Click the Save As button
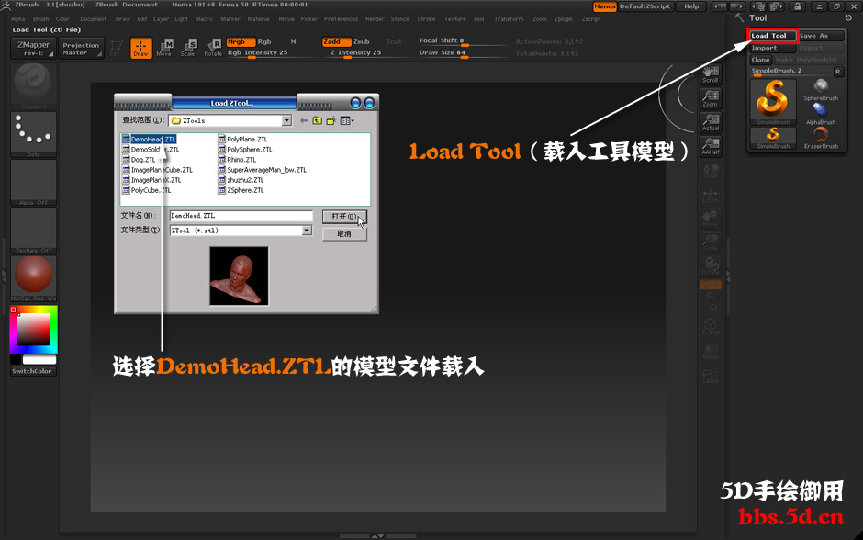 click(821, 36)
